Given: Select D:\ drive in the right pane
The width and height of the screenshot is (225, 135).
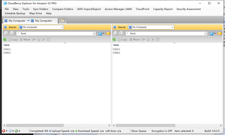Looking at the screenshot, I should pos(117,53).
